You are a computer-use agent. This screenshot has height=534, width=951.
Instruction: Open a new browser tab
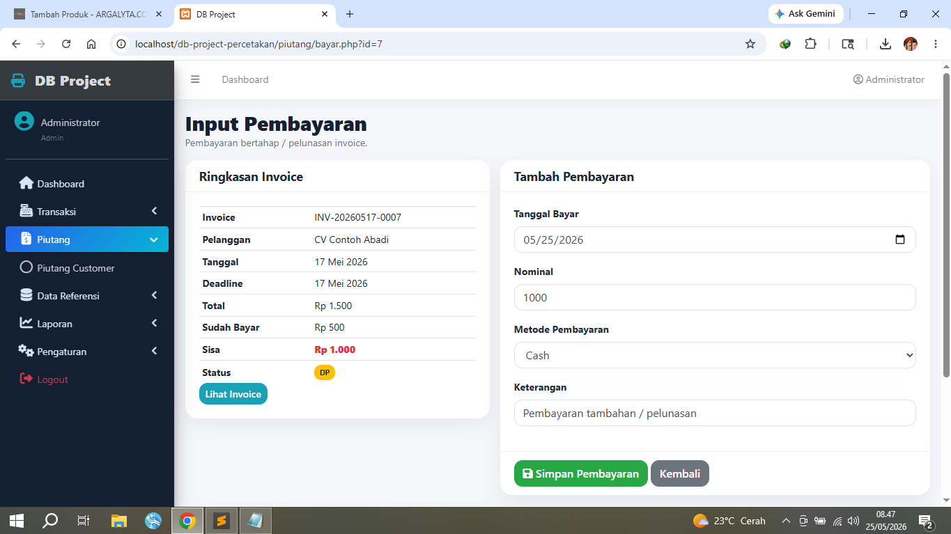[x=350, y=14]
